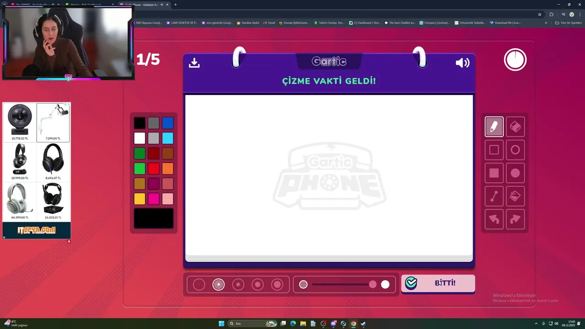Open the Donate ByNoGame bookmark
The image size is (585, 329).
(294, 22)
